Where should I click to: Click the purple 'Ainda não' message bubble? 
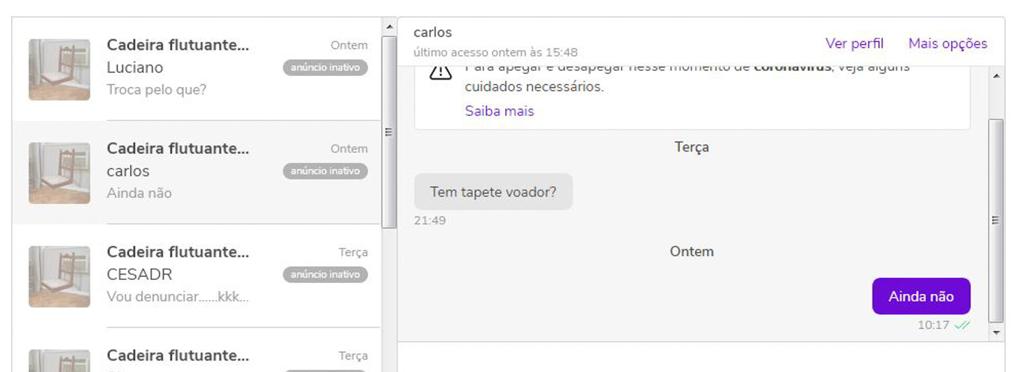tap(921, 296)
